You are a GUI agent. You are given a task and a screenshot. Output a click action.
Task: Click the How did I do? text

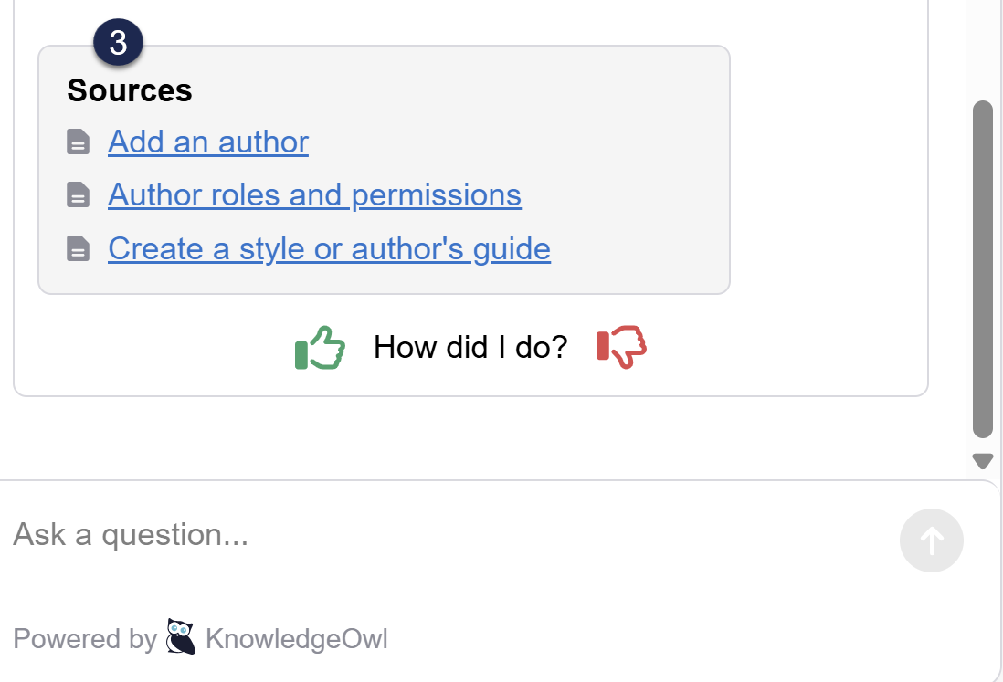470,347
